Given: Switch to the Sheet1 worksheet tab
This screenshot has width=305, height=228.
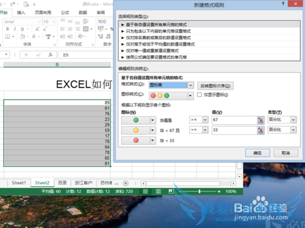Looking at the screenshot, I should (19, 183).
